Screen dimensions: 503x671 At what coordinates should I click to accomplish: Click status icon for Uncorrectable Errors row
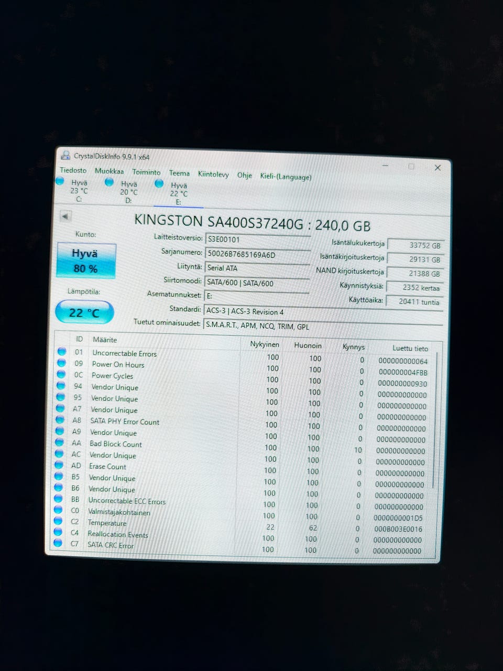click(x=62, y=352)
